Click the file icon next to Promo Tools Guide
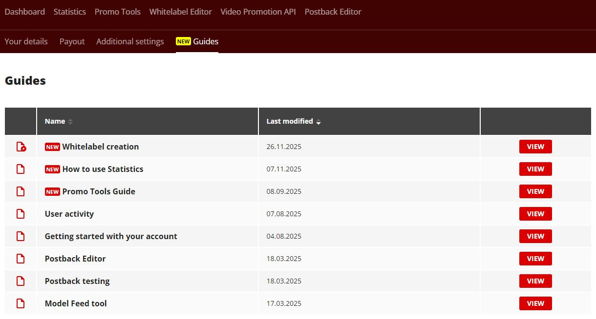This screenshot has height=319, width=596. tap(21, 191)
